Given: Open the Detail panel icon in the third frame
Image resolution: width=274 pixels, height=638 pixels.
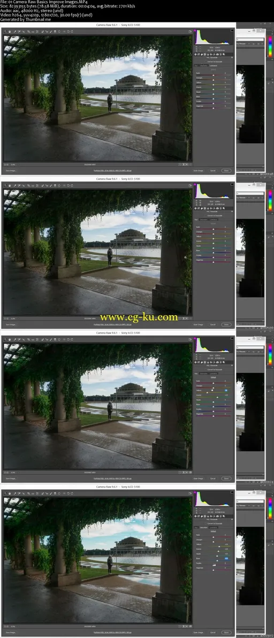Looking at the screenshot, I should coord(202,362).
